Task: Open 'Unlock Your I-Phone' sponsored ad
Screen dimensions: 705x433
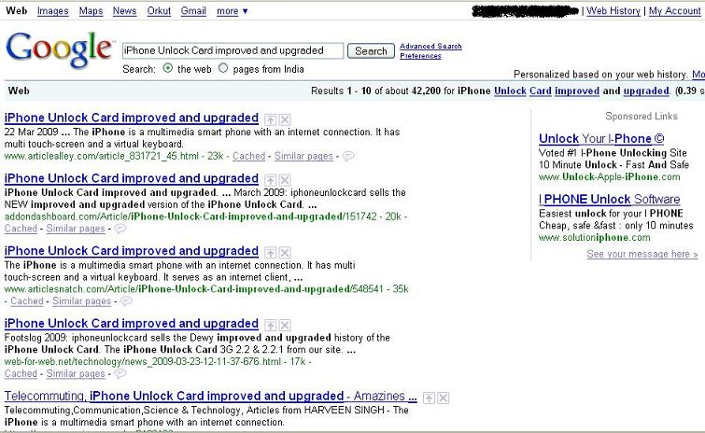Action: coord(601,138)
